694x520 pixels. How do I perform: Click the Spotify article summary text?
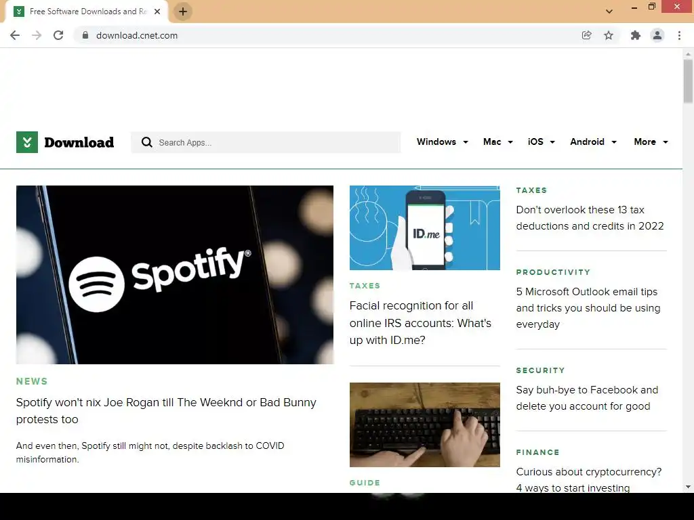point(150,452)
